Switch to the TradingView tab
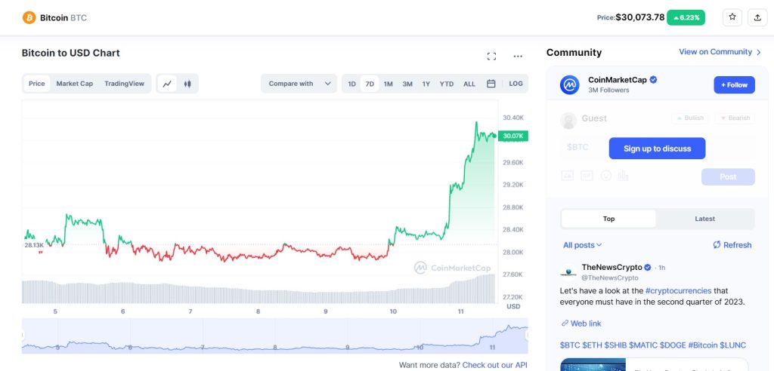This screenshot has width=774, height=371. (x=125, y=84)
